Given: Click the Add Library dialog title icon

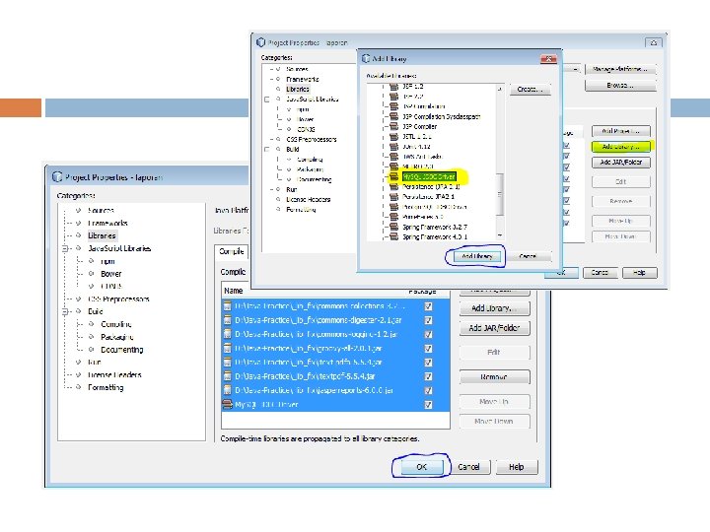Looking at the screenshot, I should pyautogui.click(x=366, y=58).
